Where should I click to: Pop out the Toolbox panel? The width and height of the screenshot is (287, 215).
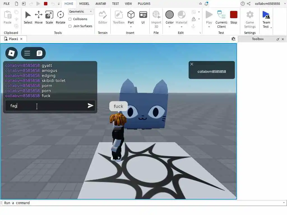[x=278, y=39]
